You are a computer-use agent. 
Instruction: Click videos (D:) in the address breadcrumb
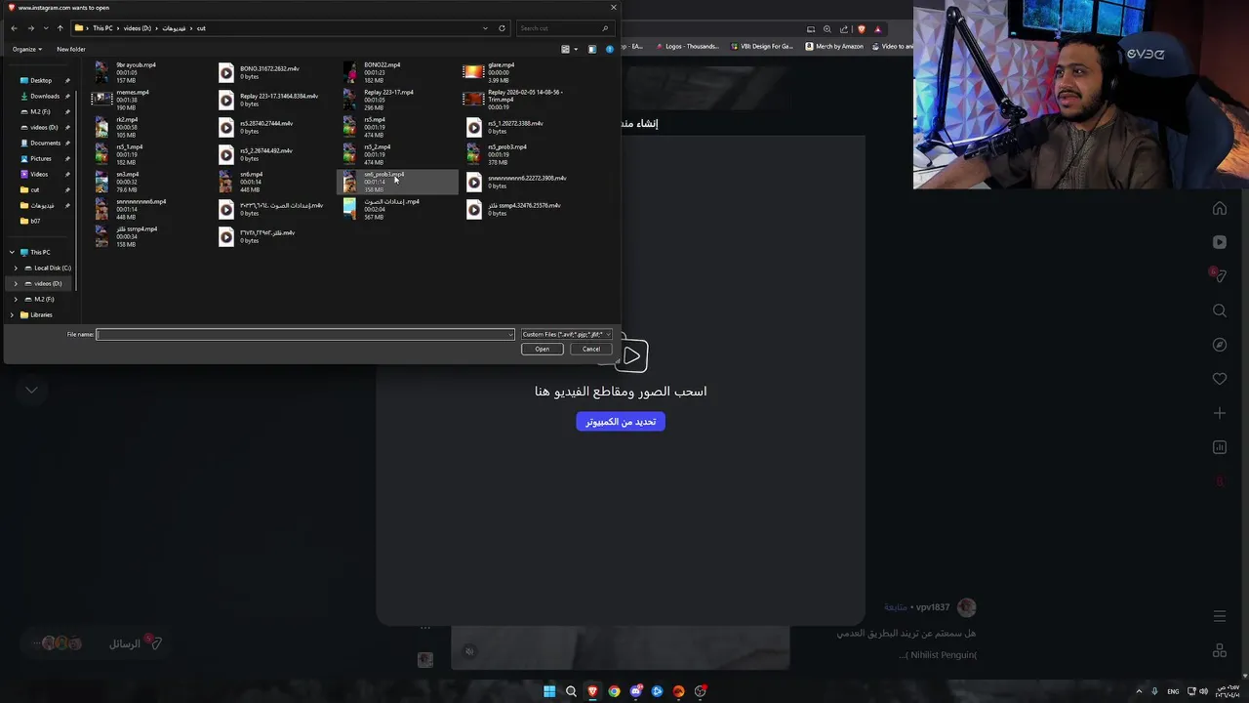[138, 28]
